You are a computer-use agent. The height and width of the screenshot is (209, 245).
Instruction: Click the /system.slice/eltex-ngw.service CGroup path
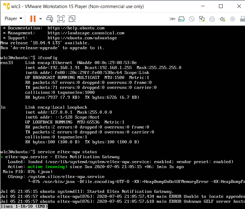66,177
